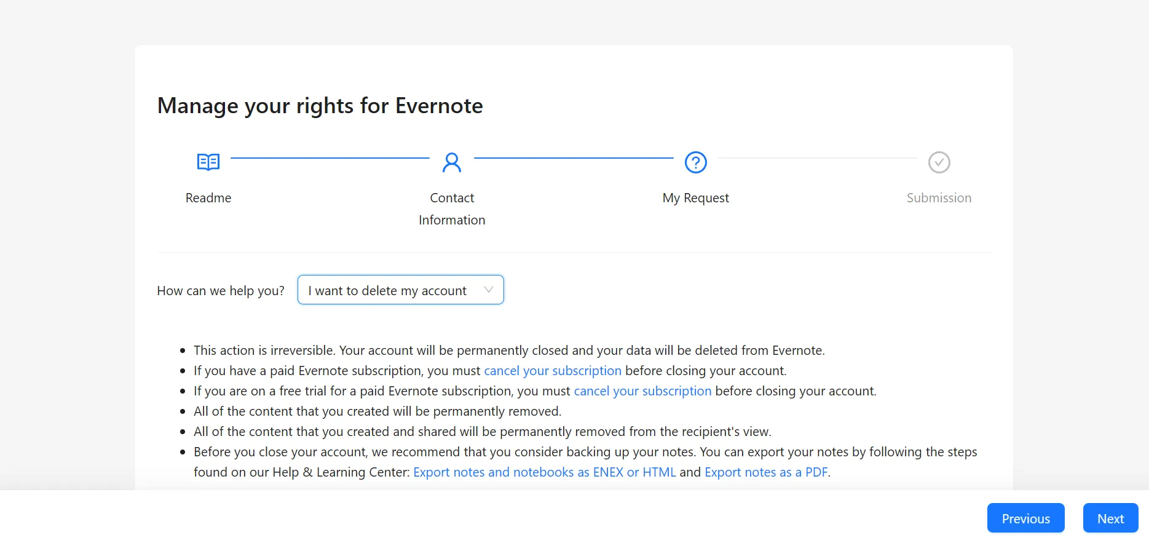1149x543 pixels.
Task: Click the Readme open-book step icon
Action: click(x=208, y=162)
